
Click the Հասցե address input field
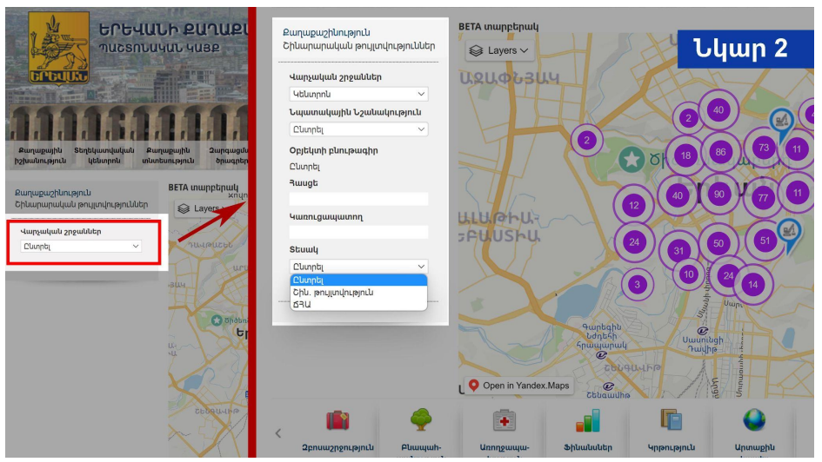click(358, 199)
